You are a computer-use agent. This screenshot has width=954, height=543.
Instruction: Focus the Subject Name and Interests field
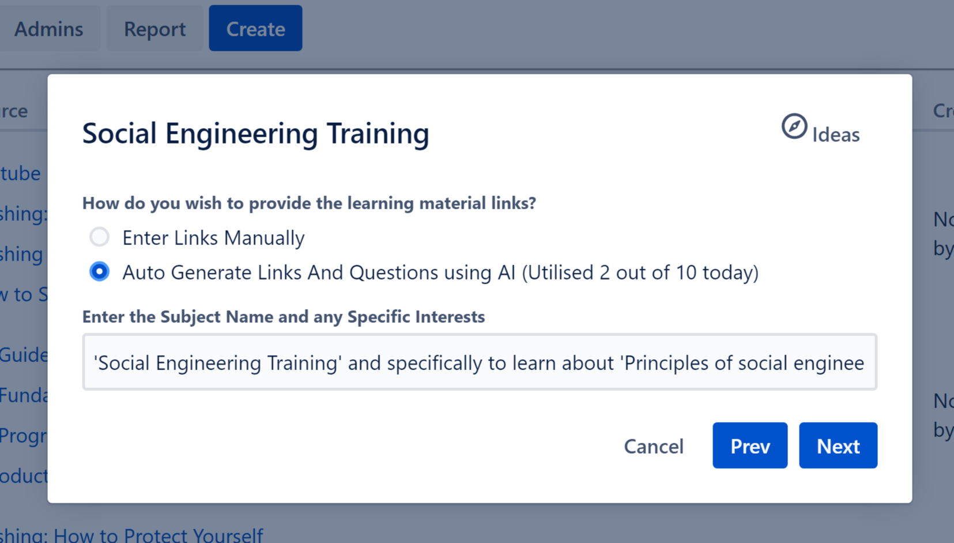(479, 362)
